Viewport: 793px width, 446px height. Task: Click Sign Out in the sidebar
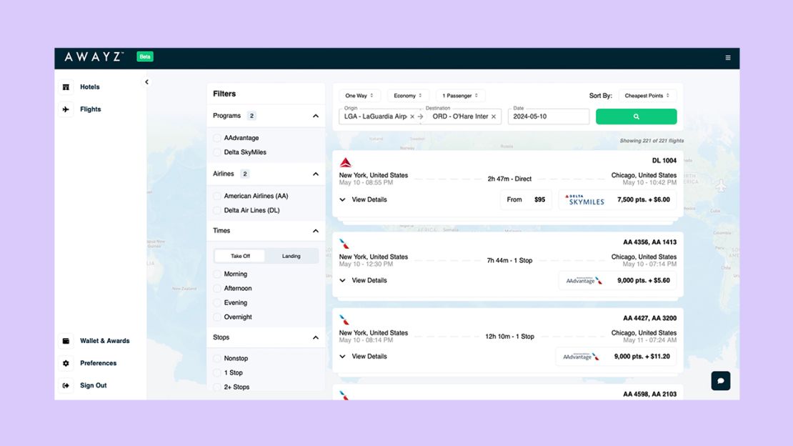coord(93,385)
